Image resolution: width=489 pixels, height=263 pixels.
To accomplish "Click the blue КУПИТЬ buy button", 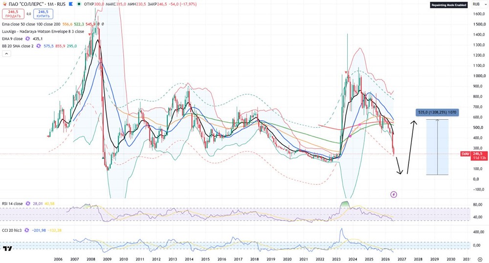I will [43, 14].
